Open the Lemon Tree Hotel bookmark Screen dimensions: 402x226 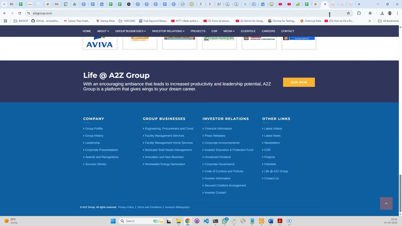click(76, 21)
